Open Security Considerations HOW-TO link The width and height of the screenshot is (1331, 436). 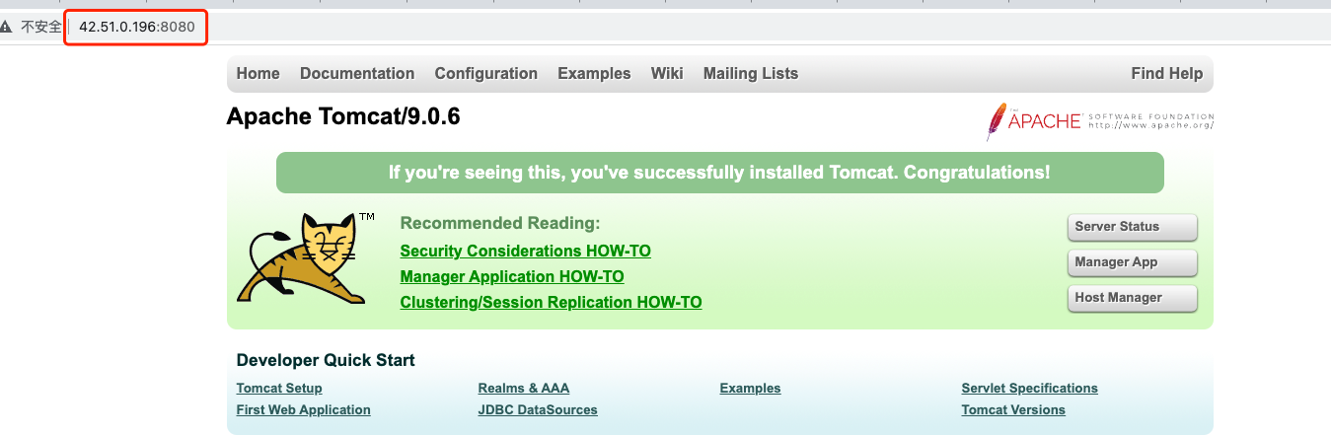coord(526,251)
